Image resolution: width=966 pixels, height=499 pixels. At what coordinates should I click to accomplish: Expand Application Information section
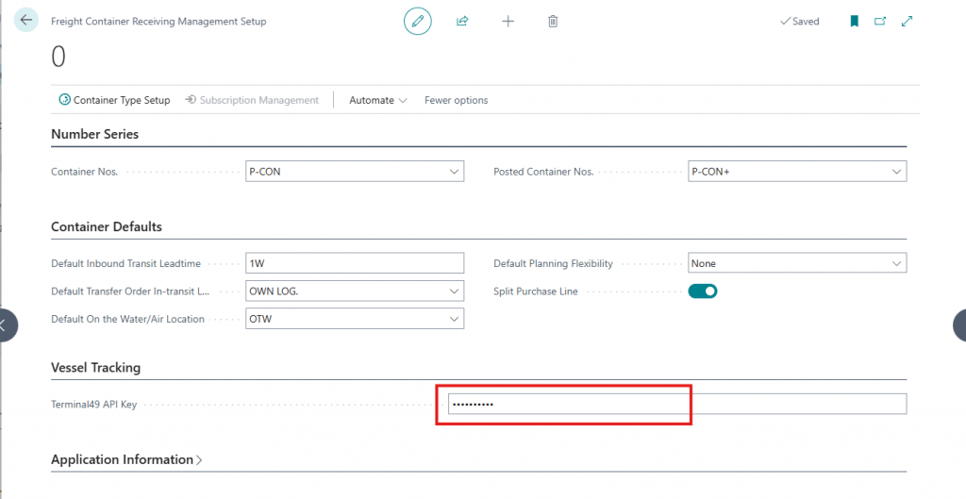(126, 459)
